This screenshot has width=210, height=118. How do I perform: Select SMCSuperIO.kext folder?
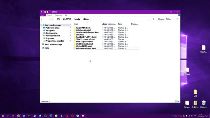point(85,42)
